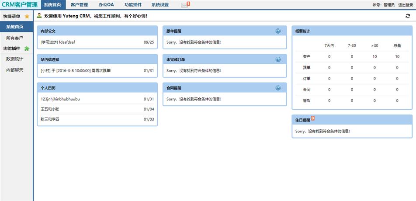Click the 01/04 date in 个人日历

[x=149, y=109]
